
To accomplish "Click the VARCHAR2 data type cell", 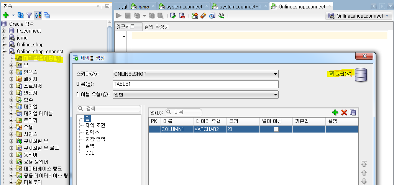I will click(x=210, y=129).
